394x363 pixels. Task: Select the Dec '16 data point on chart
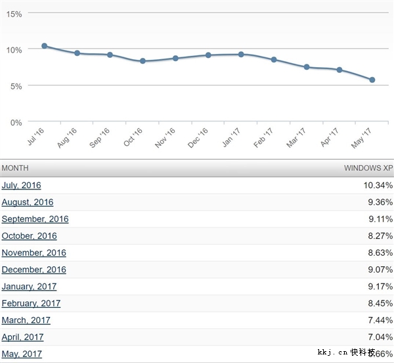[x=208, y=55]
